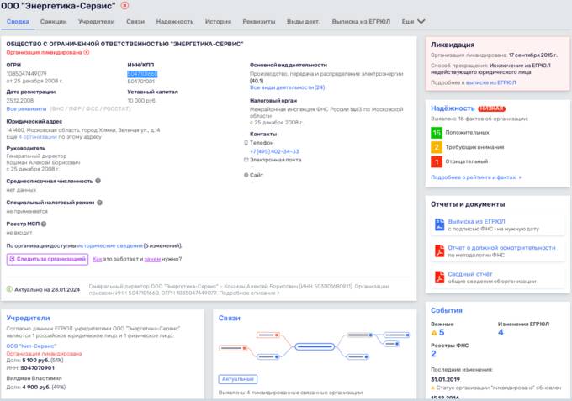572x401 pixels.
Task: Open the Надежность tab
Action: pyautogui.click(x=175, y=22)
